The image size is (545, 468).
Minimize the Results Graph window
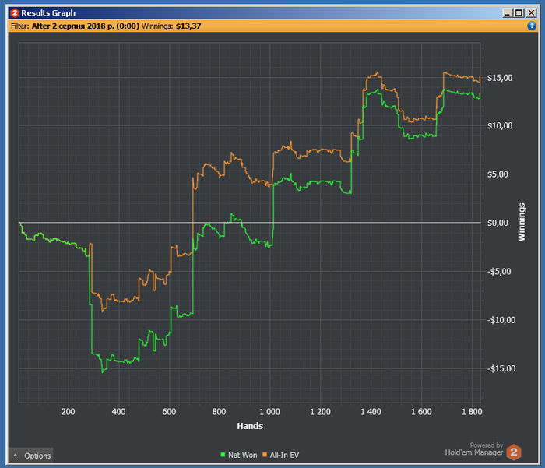[508, 13]
